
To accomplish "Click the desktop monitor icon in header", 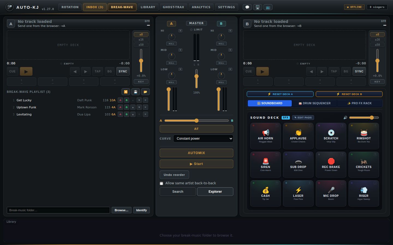I will tap(258, 7).
